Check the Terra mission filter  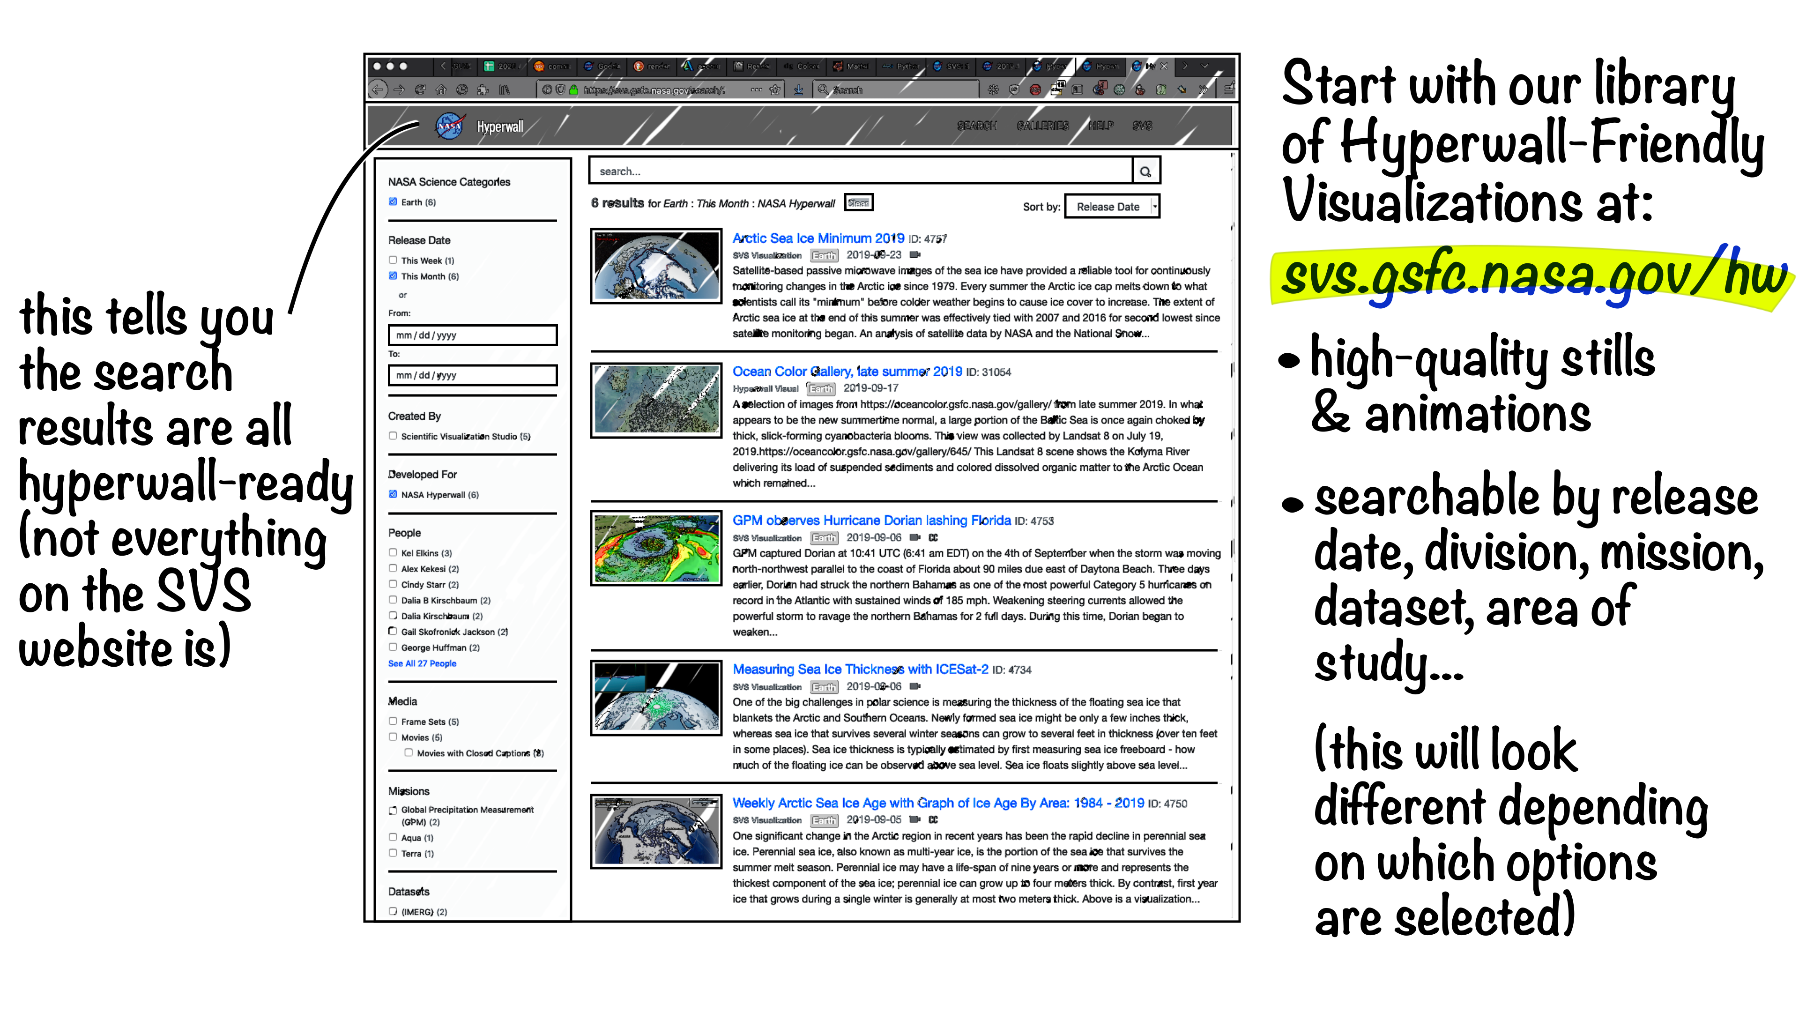tap(393, 853)
